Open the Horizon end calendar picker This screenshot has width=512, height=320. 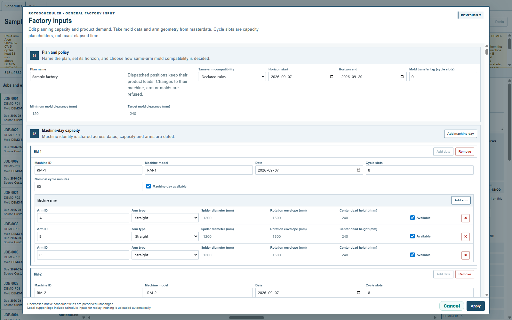tap(402, 77)
